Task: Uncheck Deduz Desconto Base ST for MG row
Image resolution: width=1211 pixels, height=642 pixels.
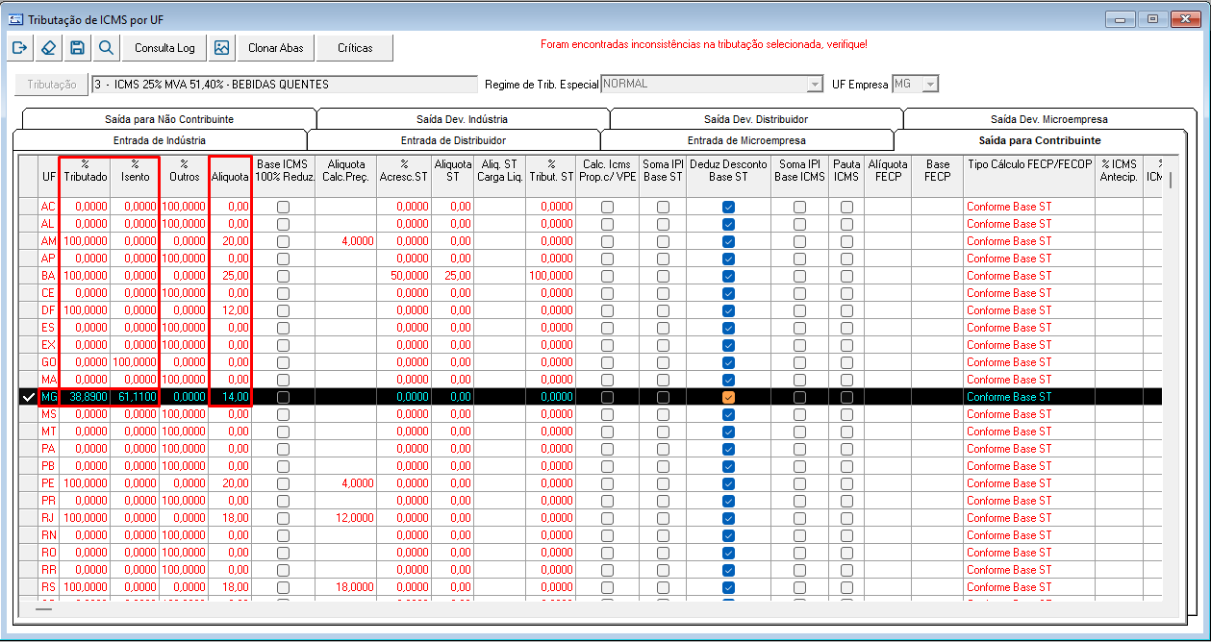Action: 728,397
